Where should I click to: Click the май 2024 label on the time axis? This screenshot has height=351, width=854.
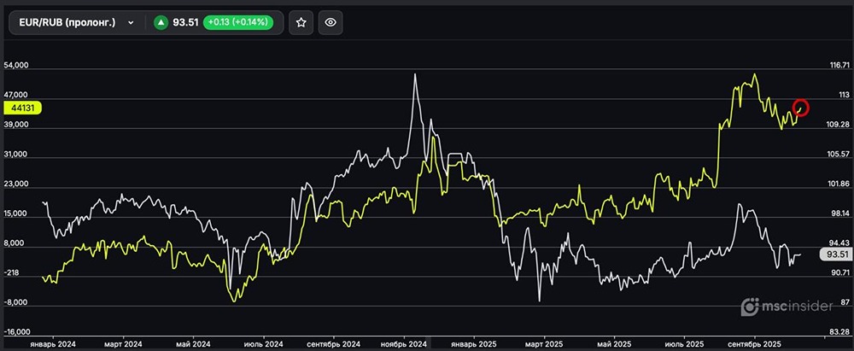click(x=194, y=344)
